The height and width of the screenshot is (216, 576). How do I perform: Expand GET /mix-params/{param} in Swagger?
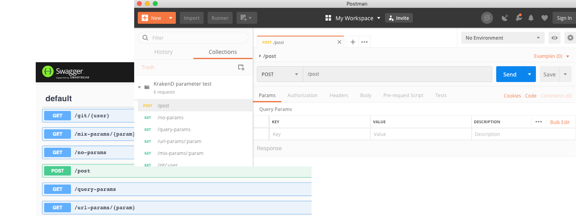pyautogui.click(x=88, y=134)
